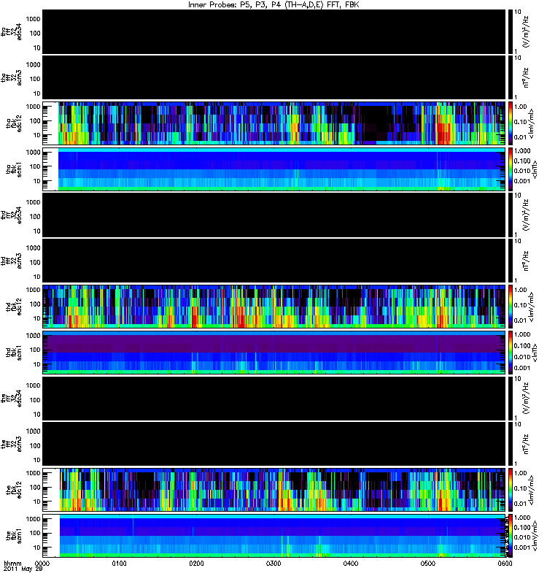The width and height of the screenshot is (547, 584).
Task: Click the color bar beside tha fbk edc12 panel
Action: coord(510,123)
